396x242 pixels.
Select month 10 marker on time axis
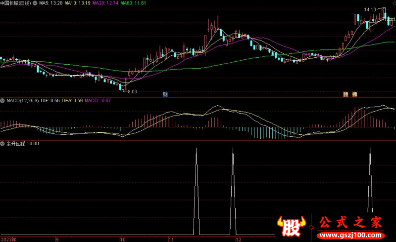point(123,239)
